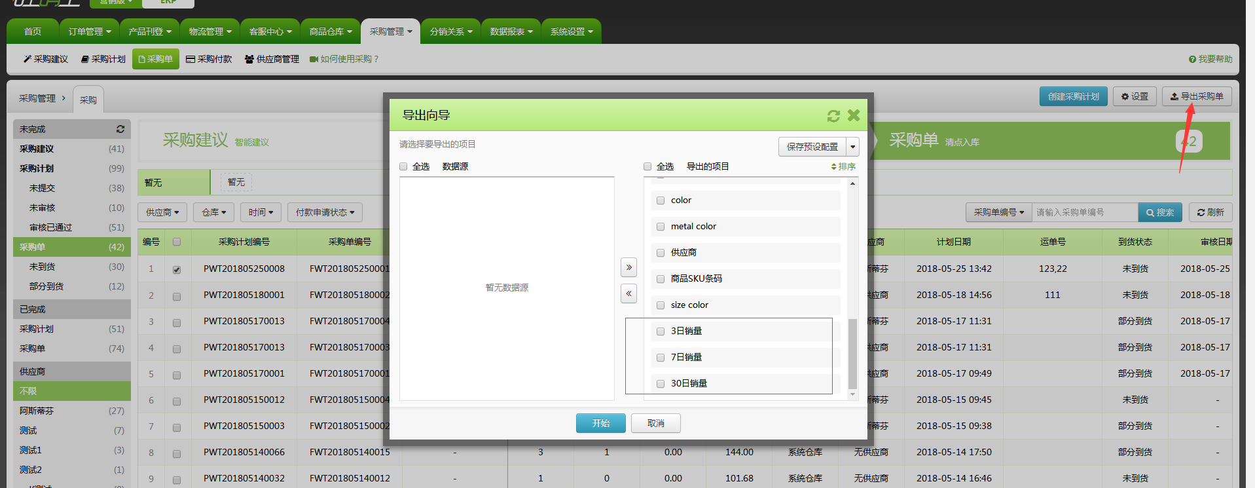Open the 分销关系 menu

pyautogui.click(x=451, y=31)
